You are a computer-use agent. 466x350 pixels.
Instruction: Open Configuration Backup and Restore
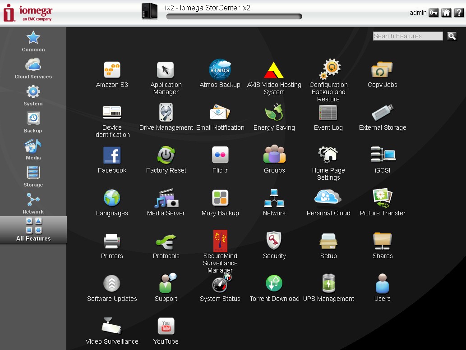[x=328, y=80]
